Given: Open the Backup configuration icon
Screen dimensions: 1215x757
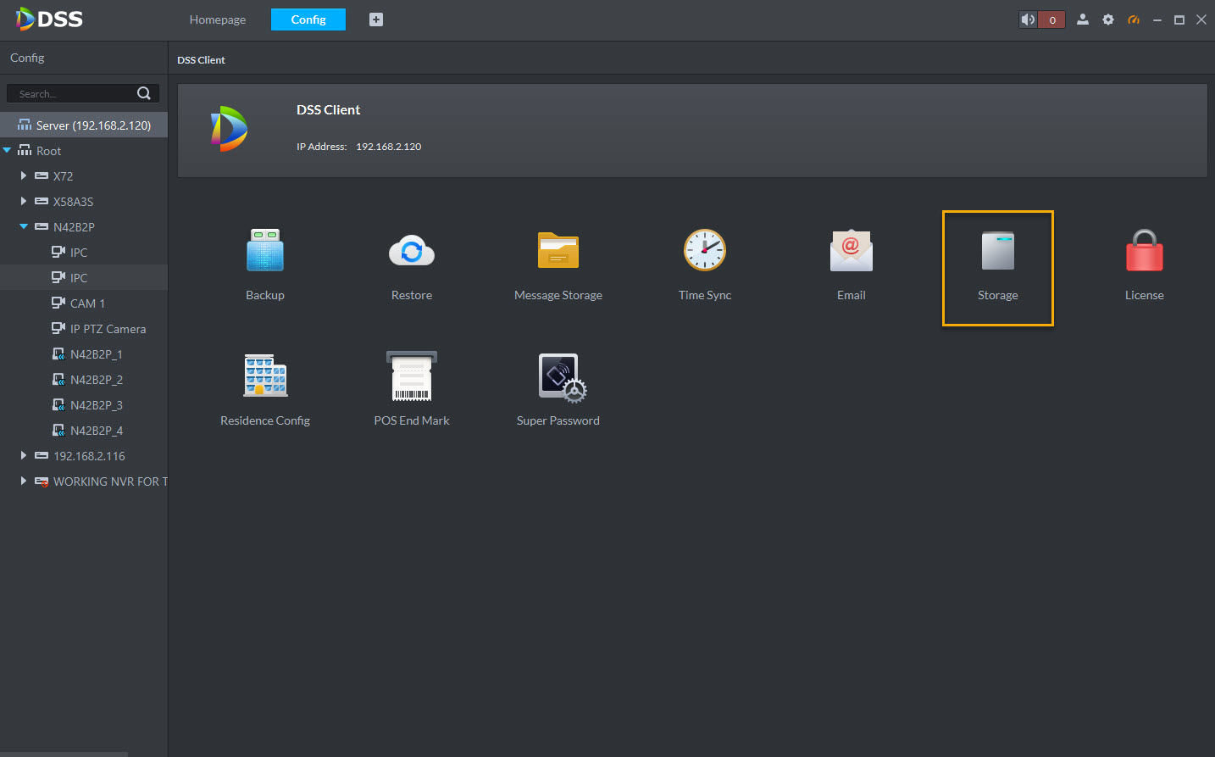Looking at the screenshot, I should pos(265,250).
